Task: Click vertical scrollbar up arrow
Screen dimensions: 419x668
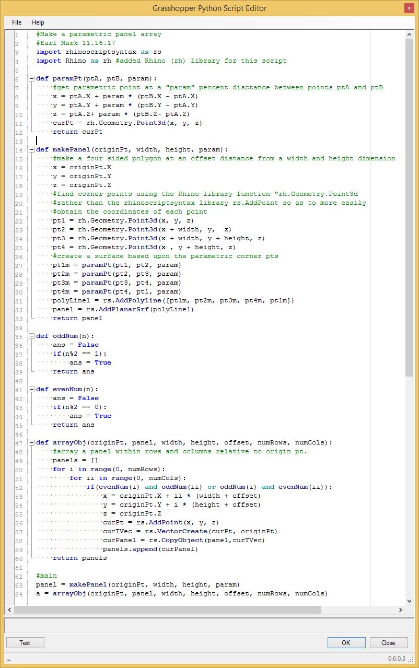Action: click(409, 34)
